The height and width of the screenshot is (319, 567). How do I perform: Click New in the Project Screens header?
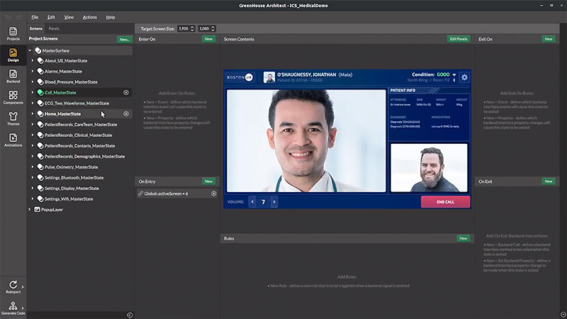click(x=125, y=40)
